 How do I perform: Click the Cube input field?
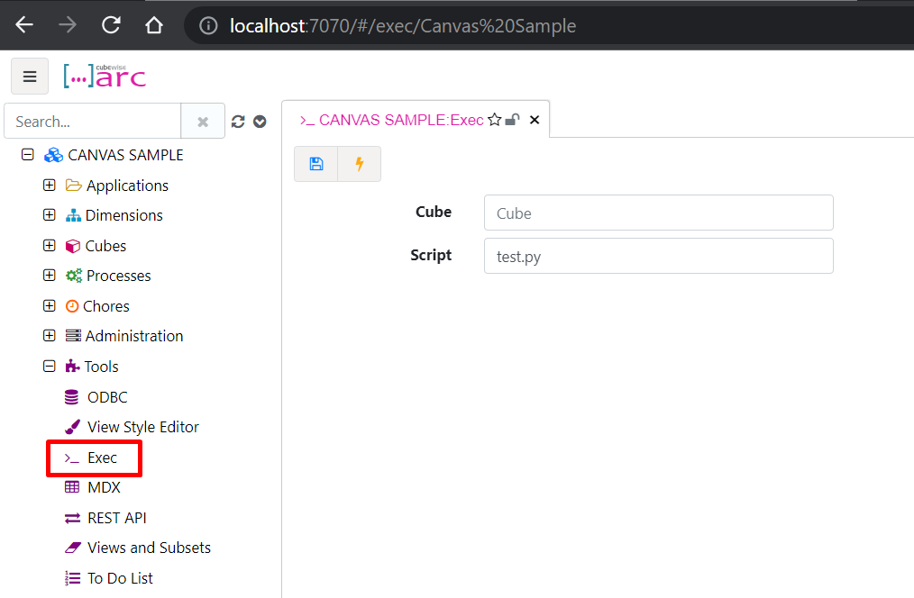[x=658, y=213]
